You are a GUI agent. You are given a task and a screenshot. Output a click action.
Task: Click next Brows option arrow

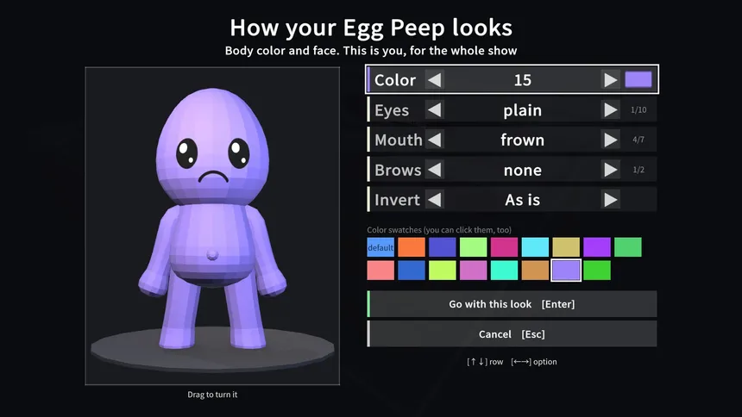611,170
